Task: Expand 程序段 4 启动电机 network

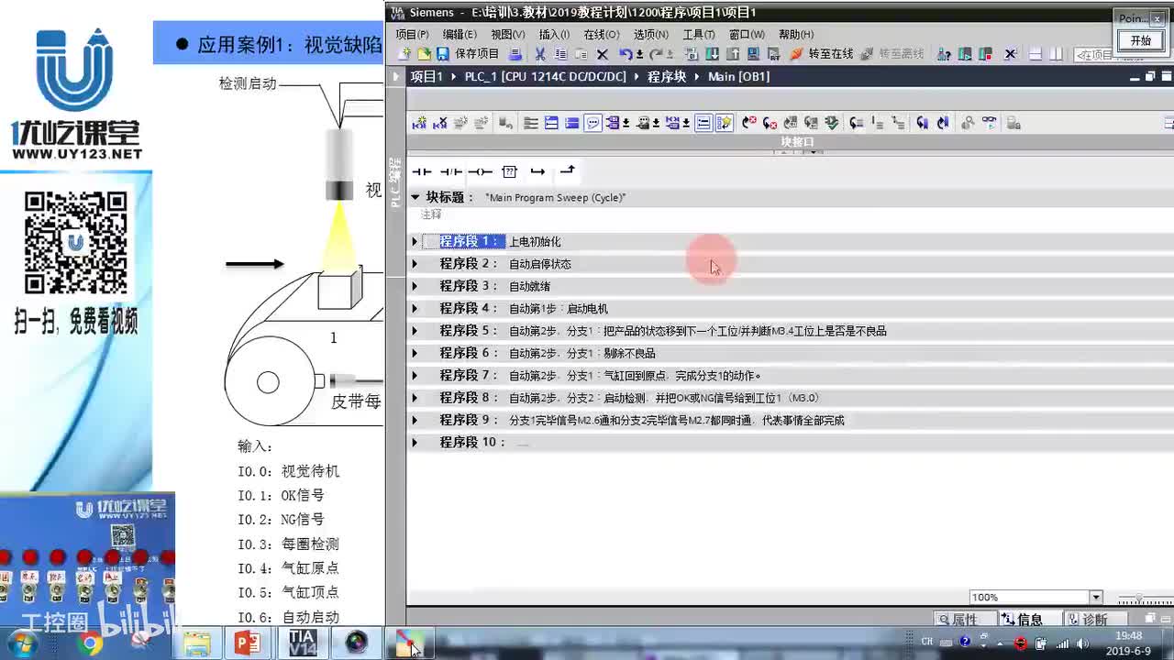Action: point(415,308)
